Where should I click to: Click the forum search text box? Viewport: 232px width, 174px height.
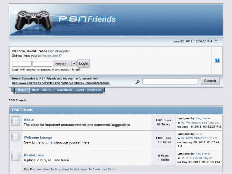point(170,81)
